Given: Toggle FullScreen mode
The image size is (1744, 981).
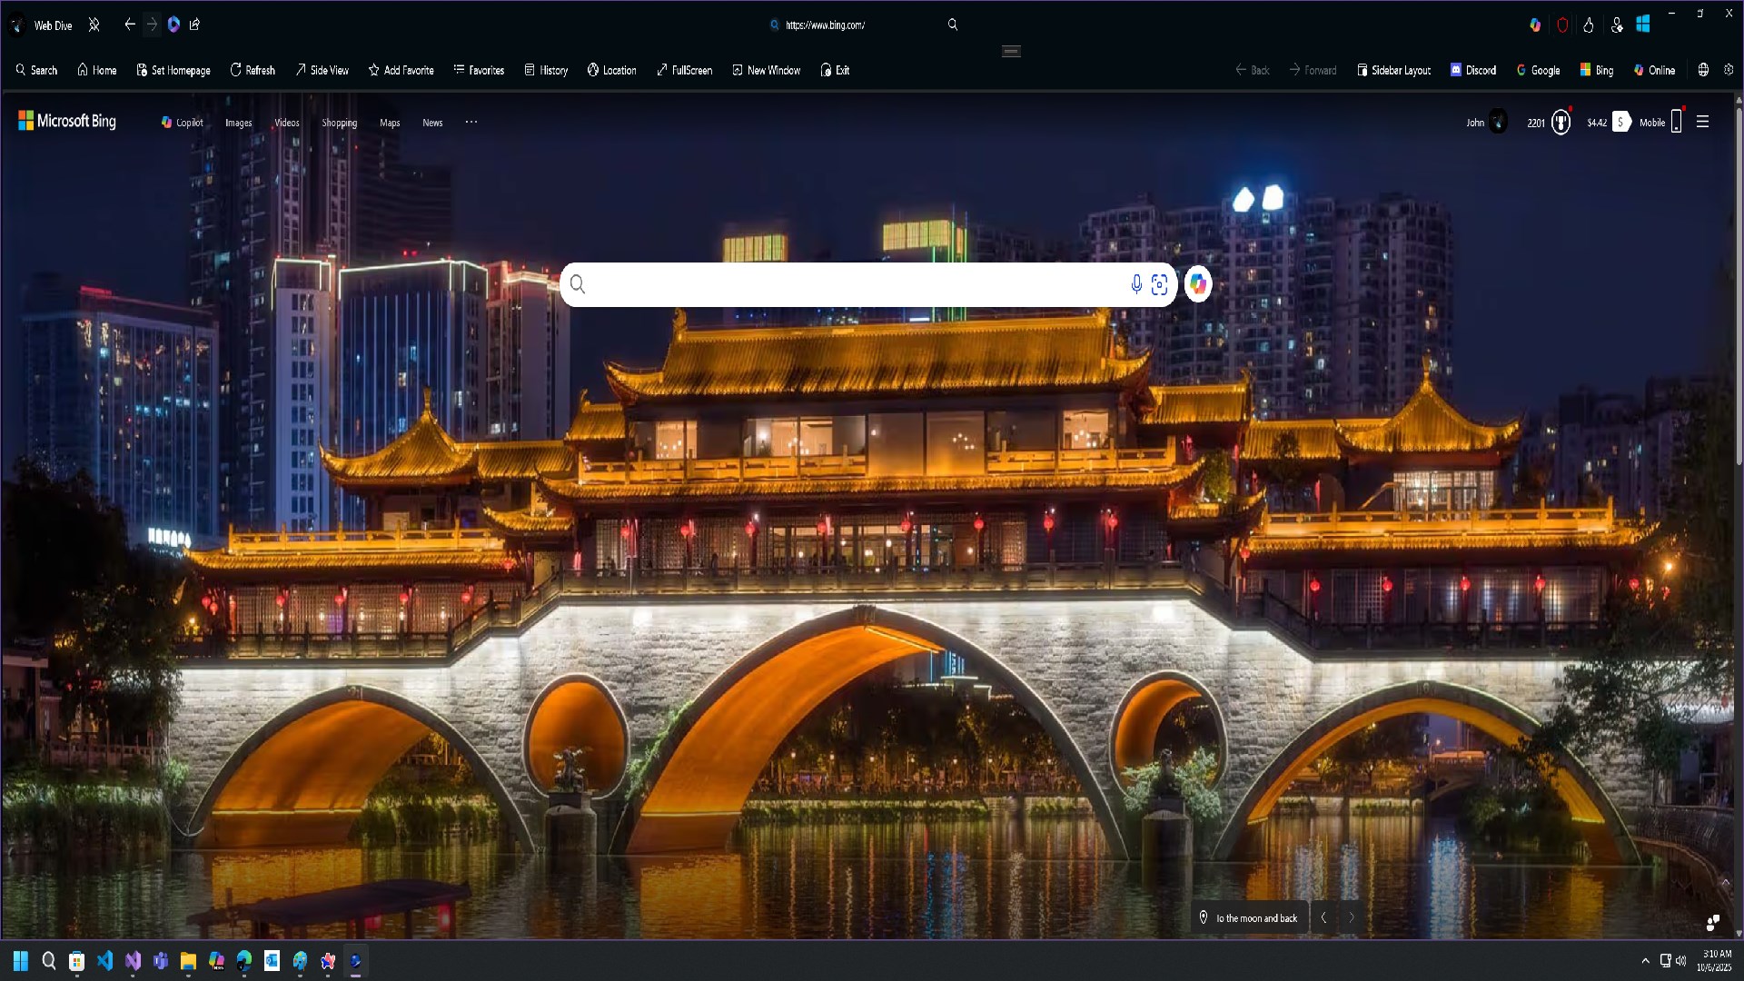Looking at the screenshot, I should click(x=684, y=70).
